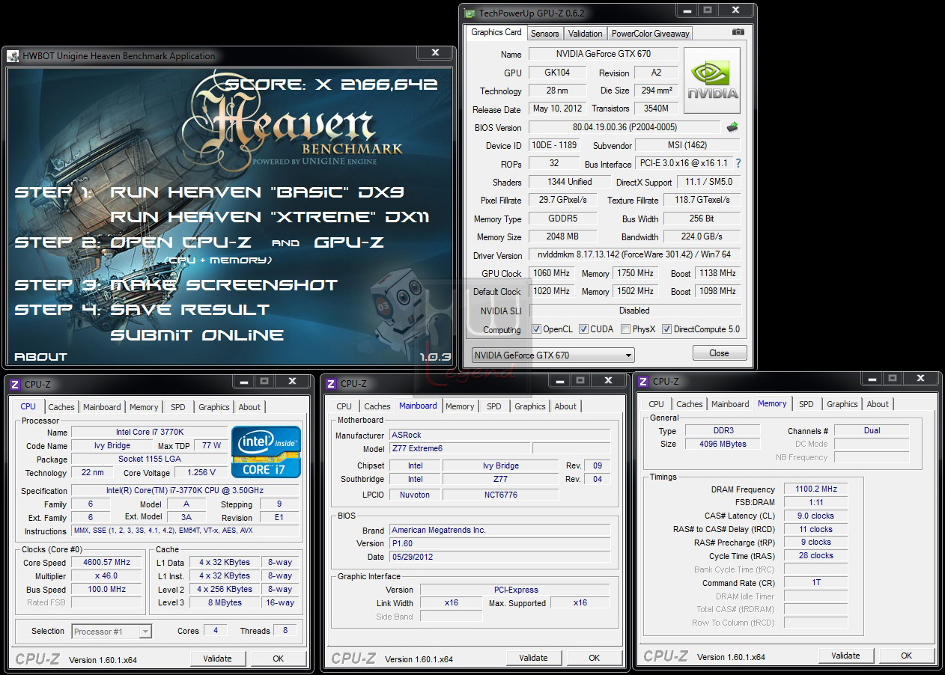Click OK in the CPU-Z processor window
The image size is (945, 675).
click(278, 659)
